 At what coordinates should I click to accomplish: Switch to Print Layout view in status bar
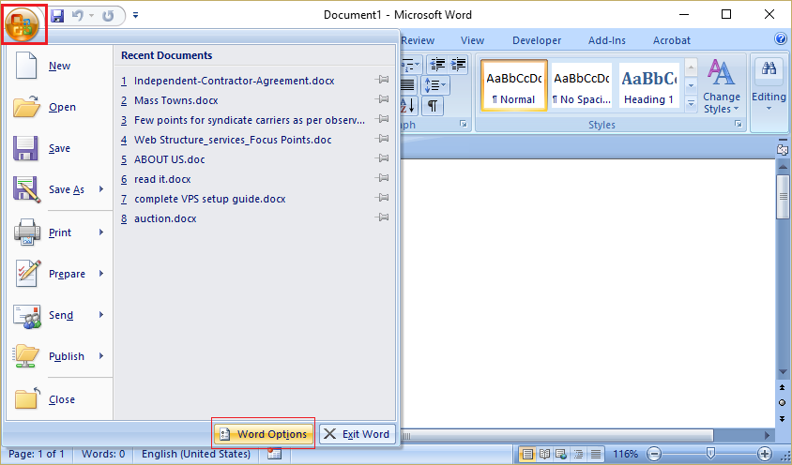pos(528,455)
